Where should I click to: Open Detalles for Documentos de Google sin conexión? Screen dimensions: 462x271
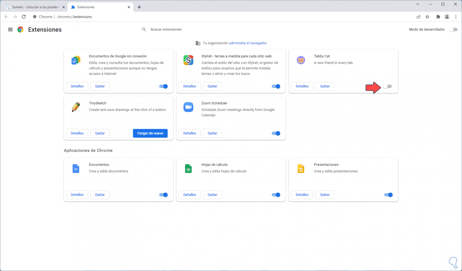[x=77, y=86]
